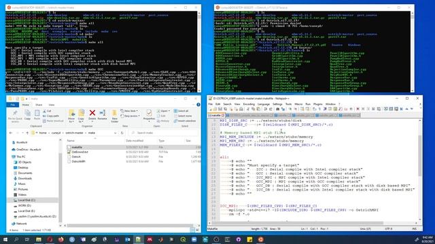Click Find binoculars icon in Notepad++ toolbar
Viewport: 435px width, 244px height.
[x=277, y=109]
